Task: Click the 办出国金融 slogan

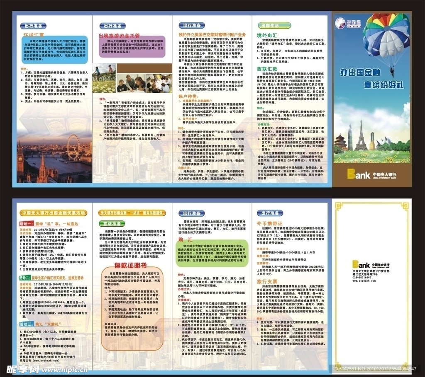Action: pyautogui.click(x=360, y=72)
